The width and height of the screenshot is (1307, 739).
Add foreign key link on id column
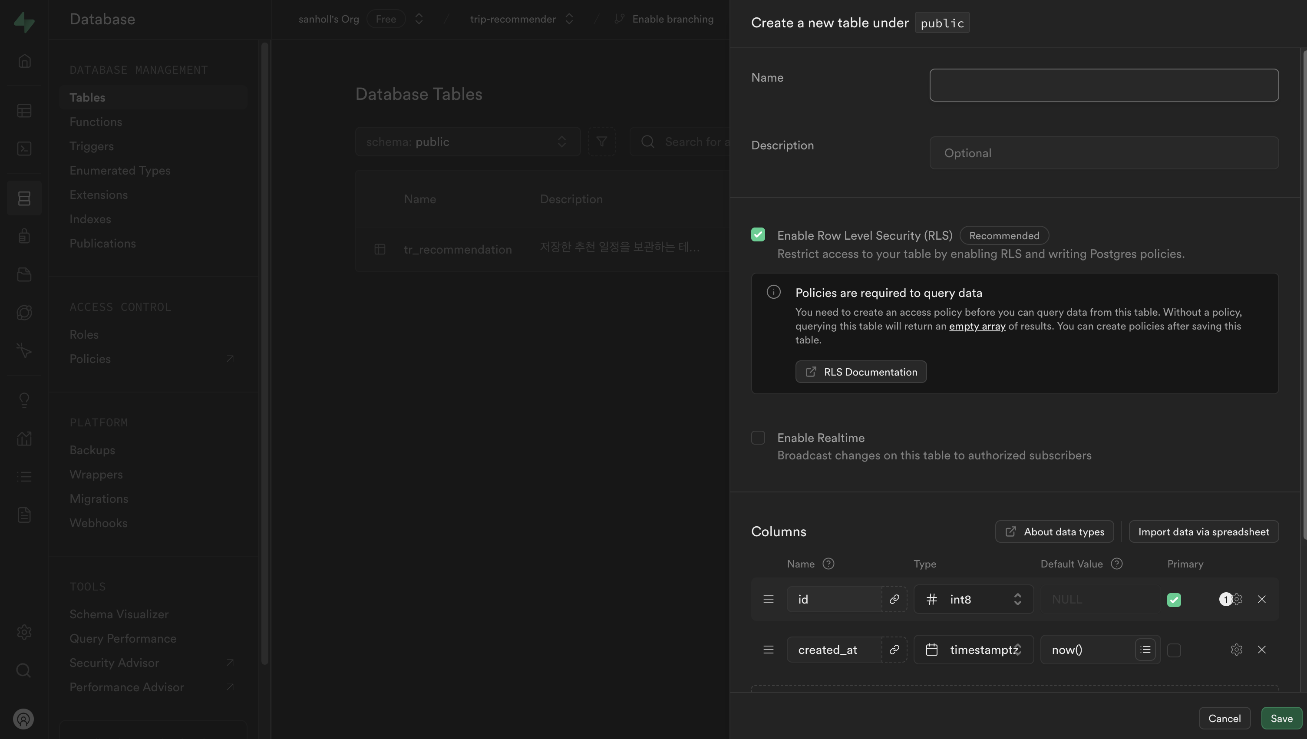point(894,599)
